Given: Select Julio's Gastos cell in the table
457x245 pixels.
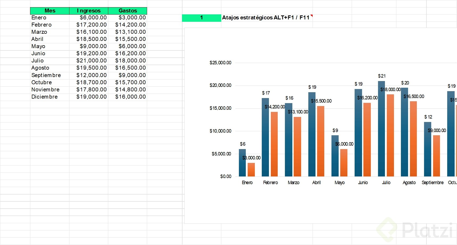Looking at the screenshot, I should pos(128,61).
